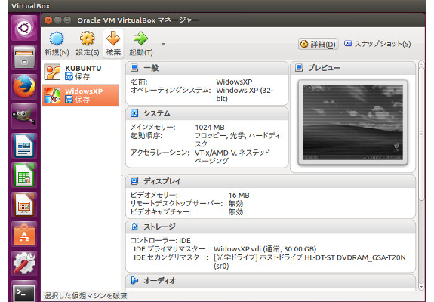Click the 16 MB video memory value

(x=239, y=196)
